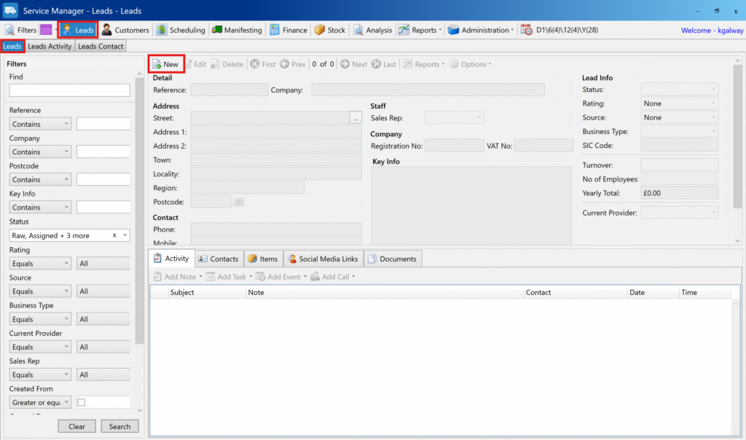
Task: Expand the Status filter dropdown
Action: (x=125, y=235)
